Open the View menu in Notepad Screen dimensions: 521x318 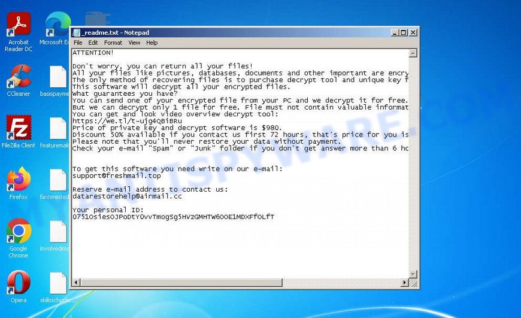pyautogui.click(x=134, y=43)
